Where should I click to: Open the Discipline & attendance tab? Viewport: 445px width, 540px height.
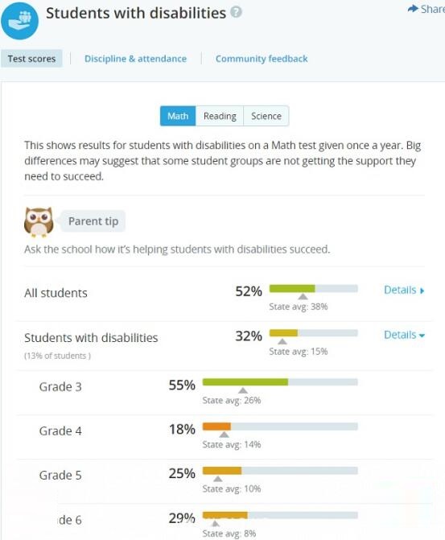coord(136,59)
